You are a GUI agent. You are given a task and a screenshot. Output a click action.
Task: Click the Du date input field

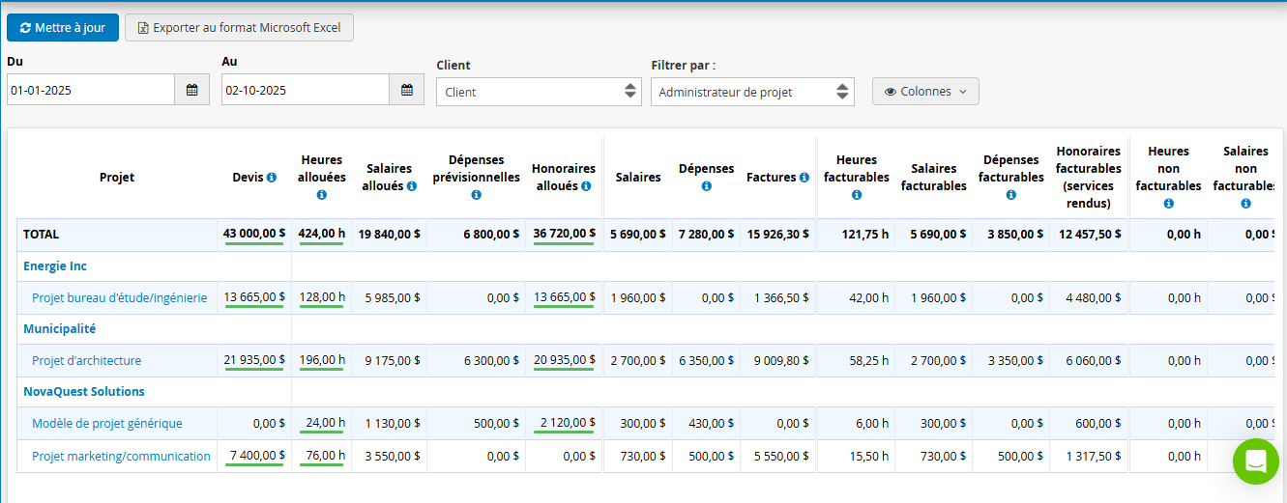coord(90,91)
